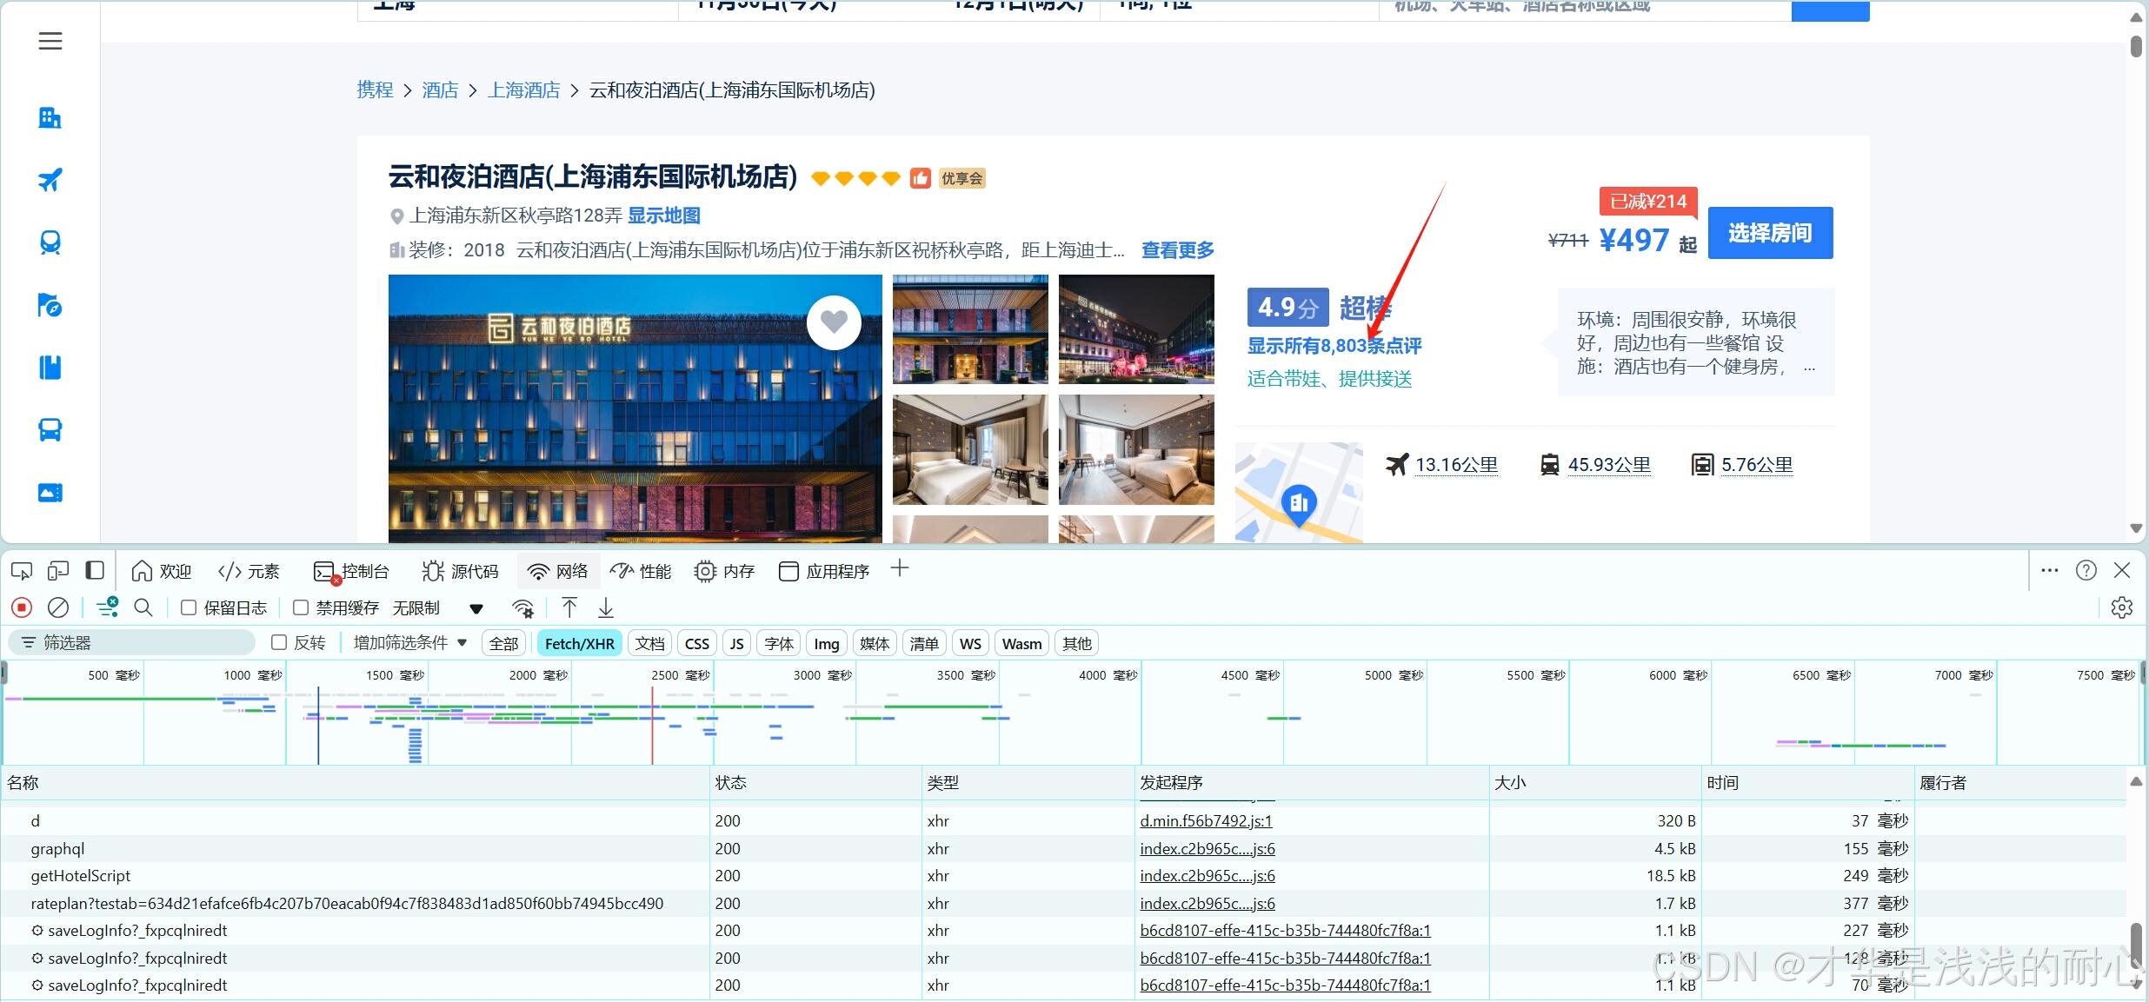The image size is (2149, 1002).
Task: Enable the 保留日志 checkbox
Action: (x=189, y=607)
